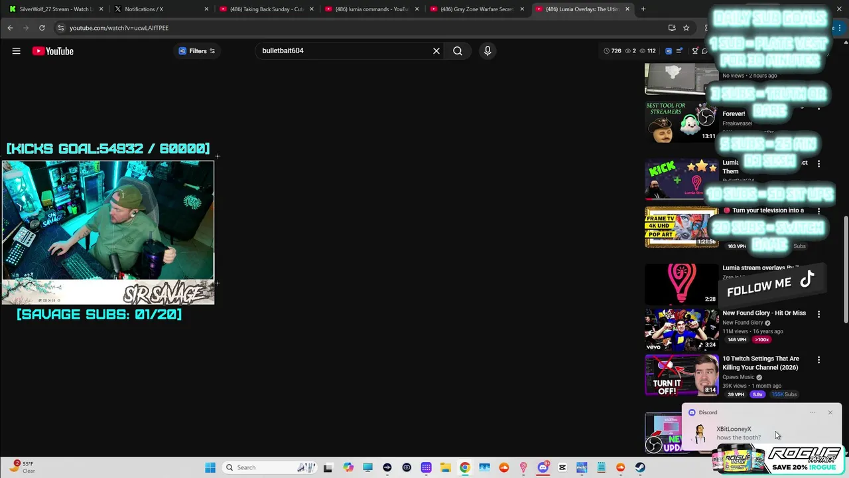Open New Found Glory - Hit Or Miss title

pos(764,313)
